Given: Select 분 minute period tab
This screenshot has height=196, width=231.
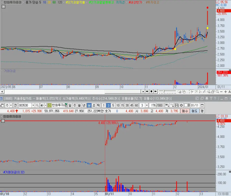Looking at the screenshot, I should [x=89, y=105].
